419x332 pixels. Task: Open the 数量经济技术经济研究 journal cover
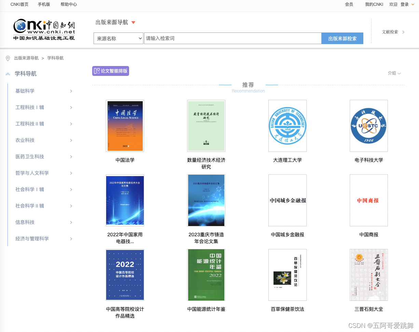(206, 126)
